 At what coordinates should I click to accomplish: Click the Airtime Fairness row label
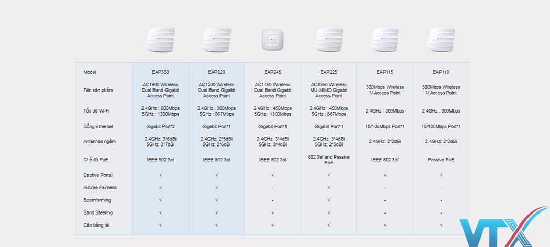pos(100,188)
